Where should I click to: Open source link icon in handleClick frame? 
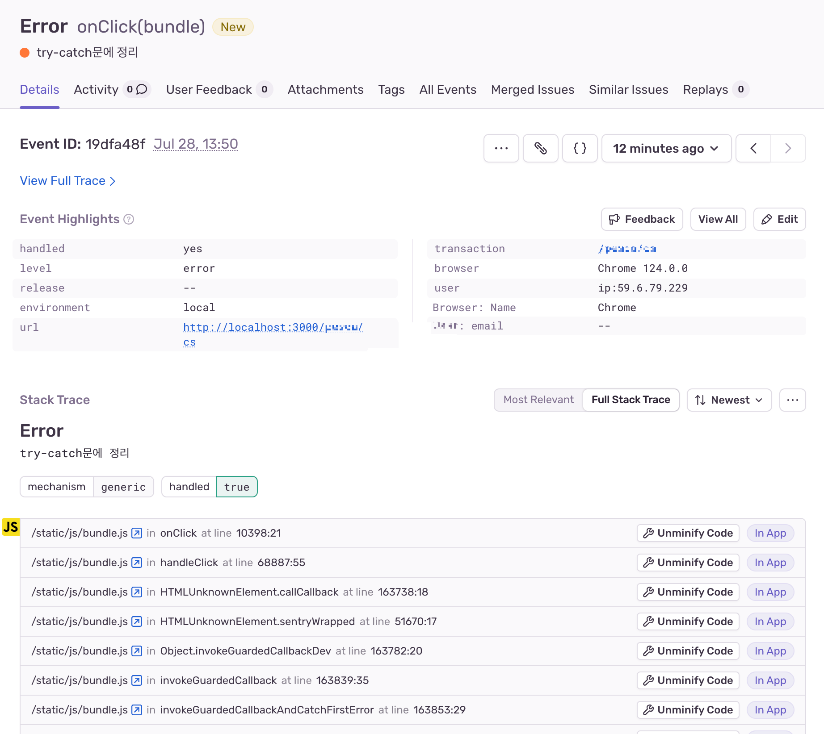click(x=137, y=563)
